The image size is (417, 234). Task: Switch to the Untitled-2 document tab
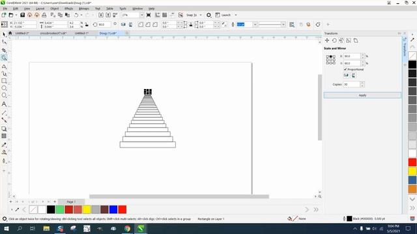[22, 33]
